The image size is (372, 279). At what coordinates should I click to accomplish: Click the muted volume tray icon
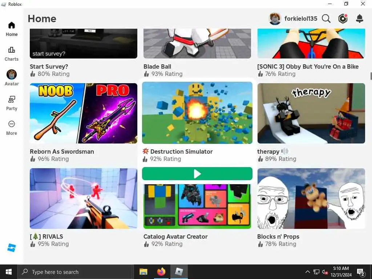[x=325, y=272]
